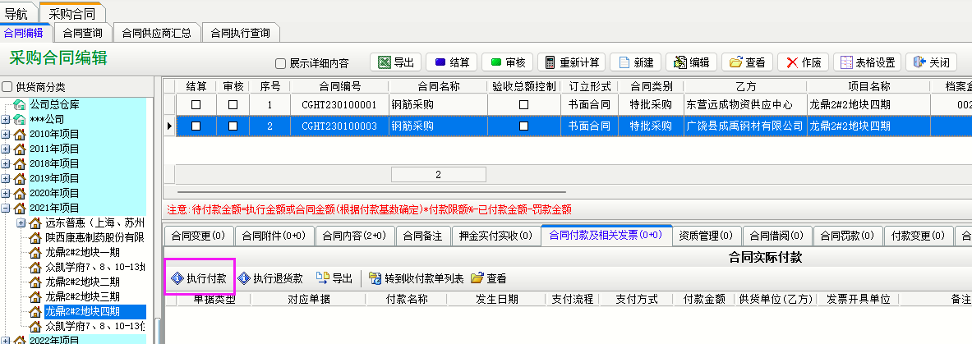Viewport: 972px width, 344px height.
Task: Enable the 展示详细内容 checkbox
Action: tap(281, 63)
